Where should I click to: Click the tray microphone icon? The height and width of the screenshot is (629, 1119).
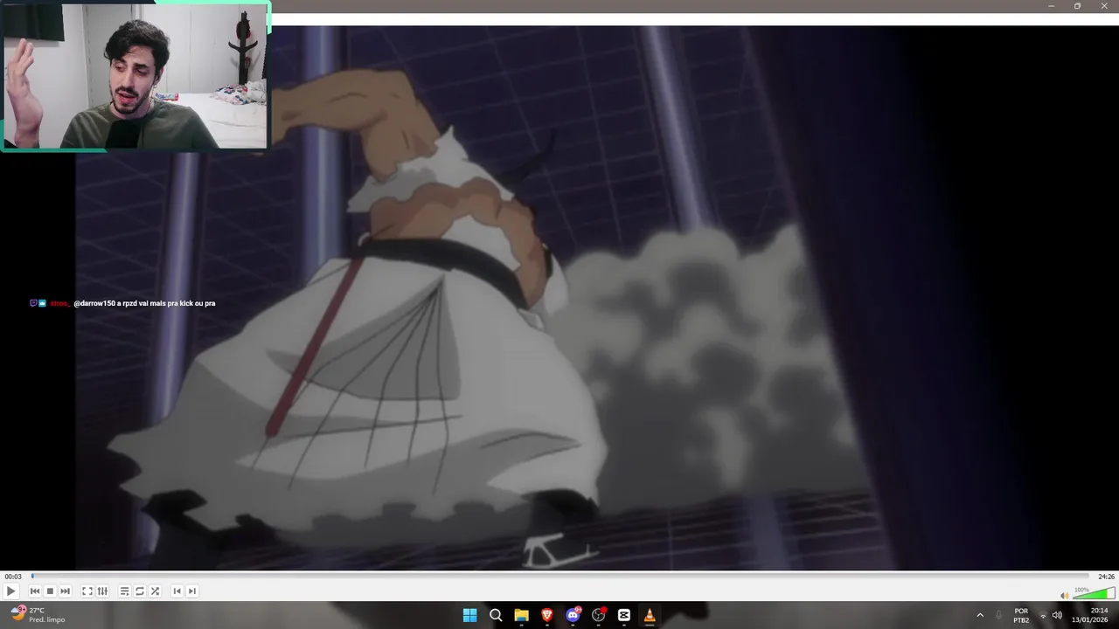click(998, 615)
